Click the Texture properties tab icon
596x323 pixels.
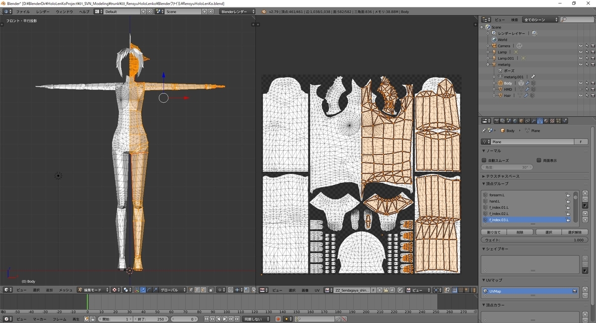pos(552,121)
